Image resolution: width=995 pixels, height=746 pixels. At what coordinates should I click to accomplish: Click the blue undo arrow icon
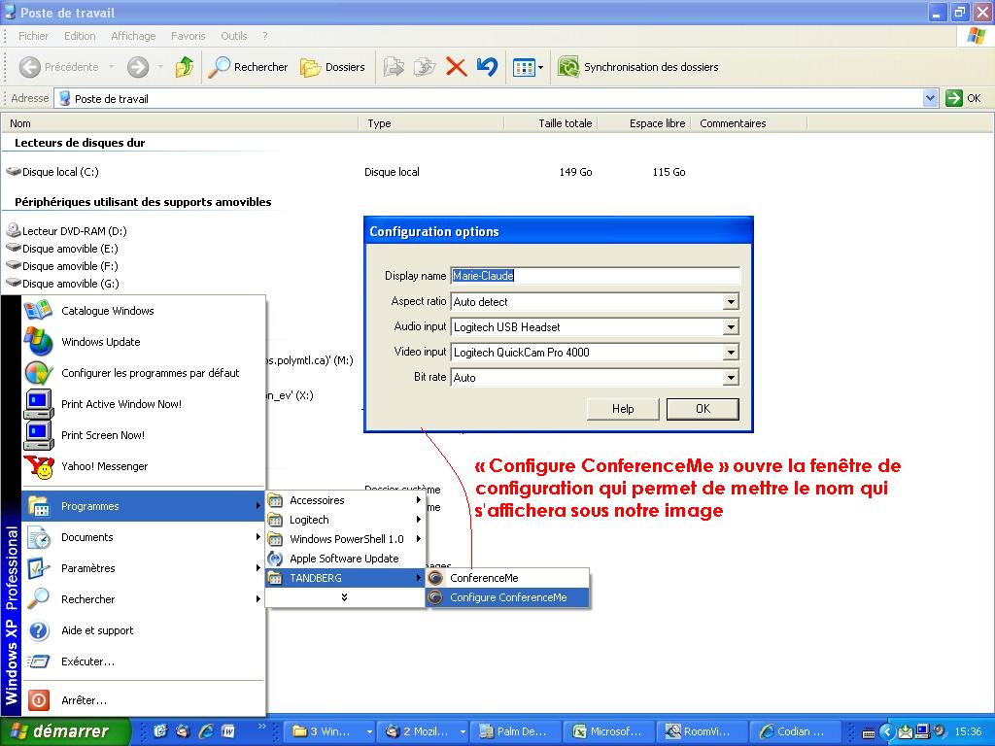(487, 67)
